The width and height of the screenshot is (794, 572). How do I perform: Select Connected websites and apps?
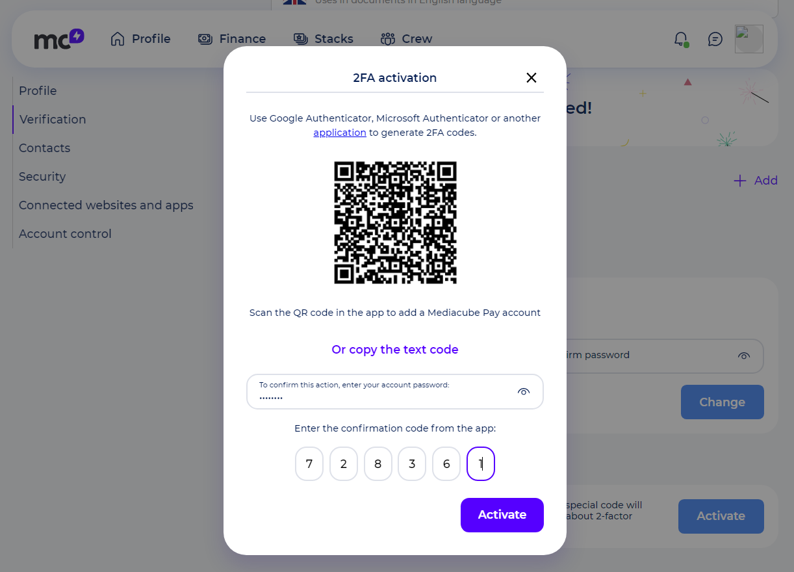click(x=106, y=205)
